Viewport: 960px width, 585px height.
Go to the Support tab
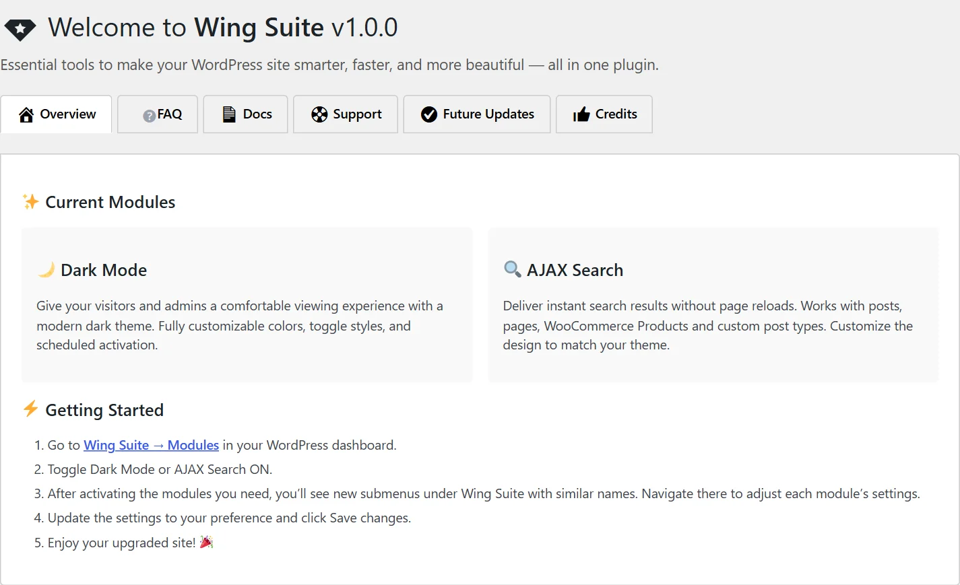click(346, 114)
